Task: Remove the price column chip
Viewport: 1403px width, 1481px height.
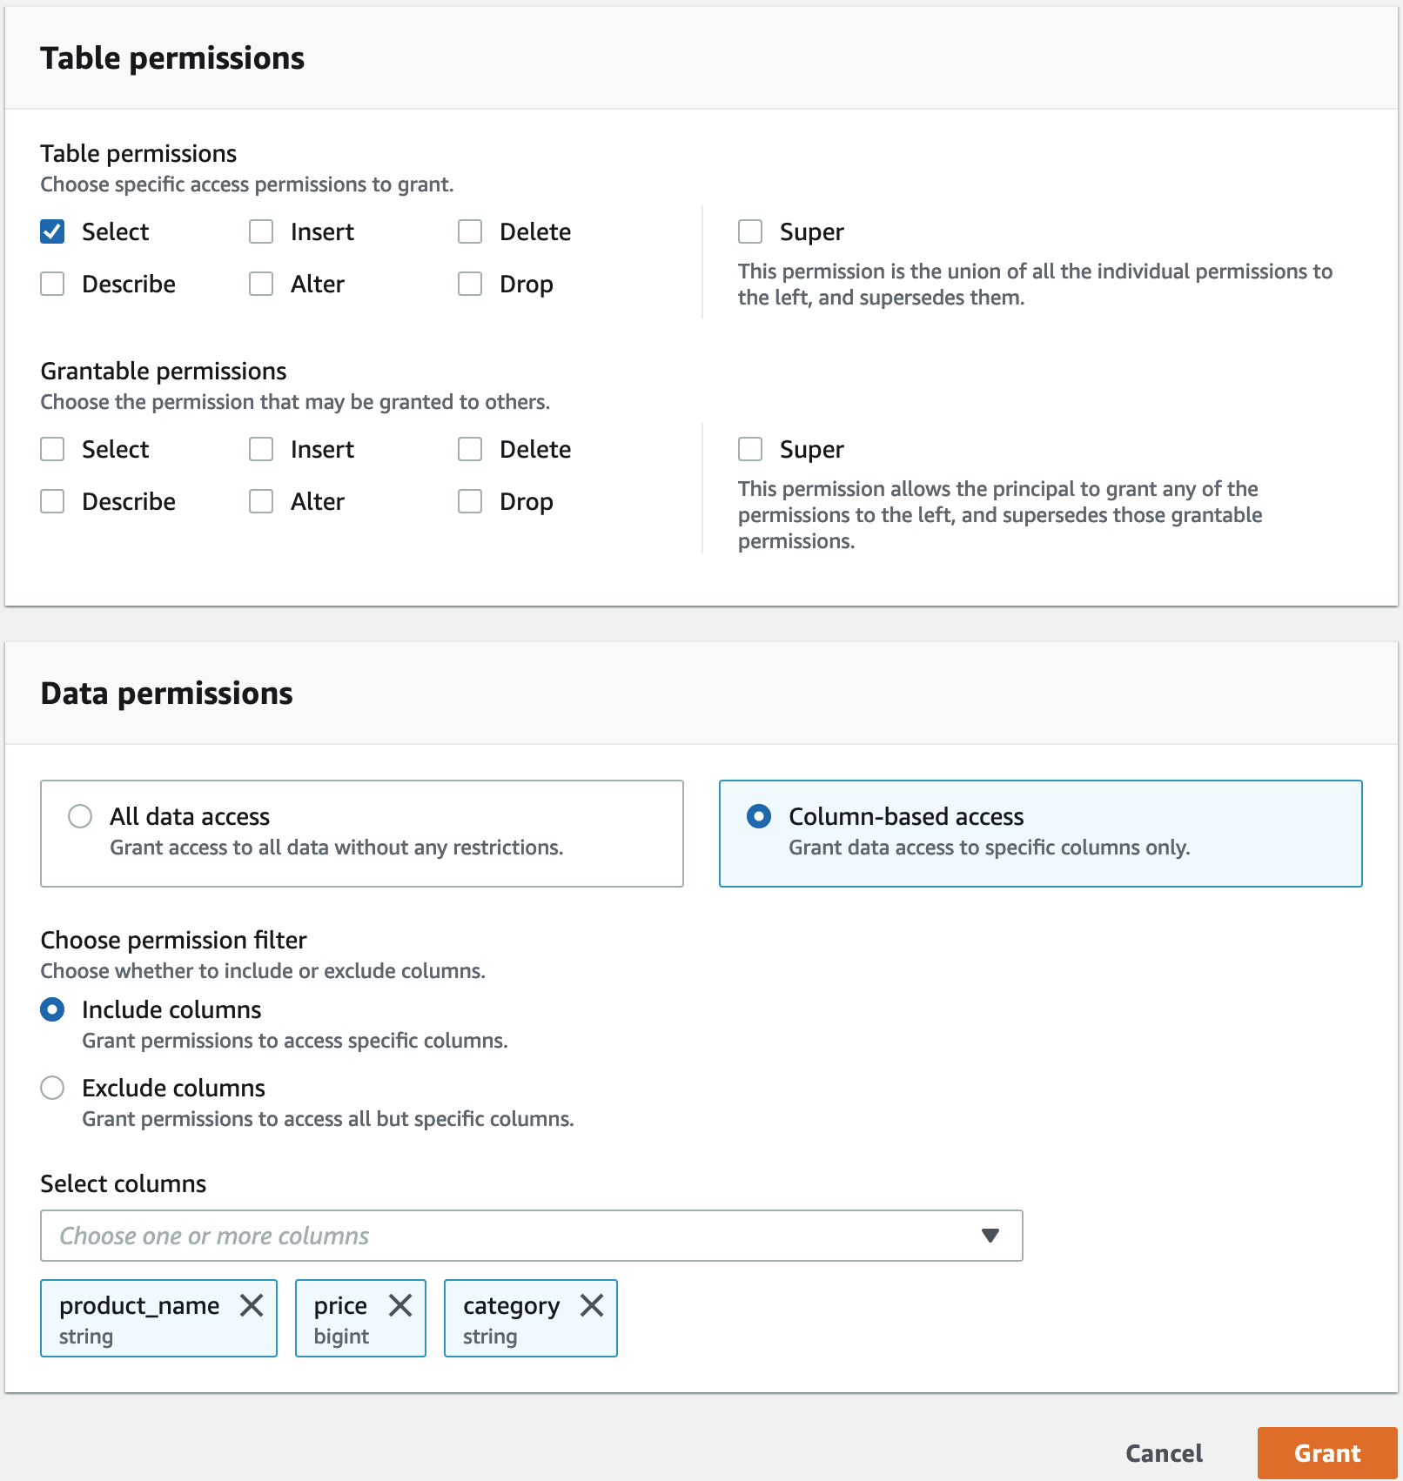Action: click(x=402, y=1305)
